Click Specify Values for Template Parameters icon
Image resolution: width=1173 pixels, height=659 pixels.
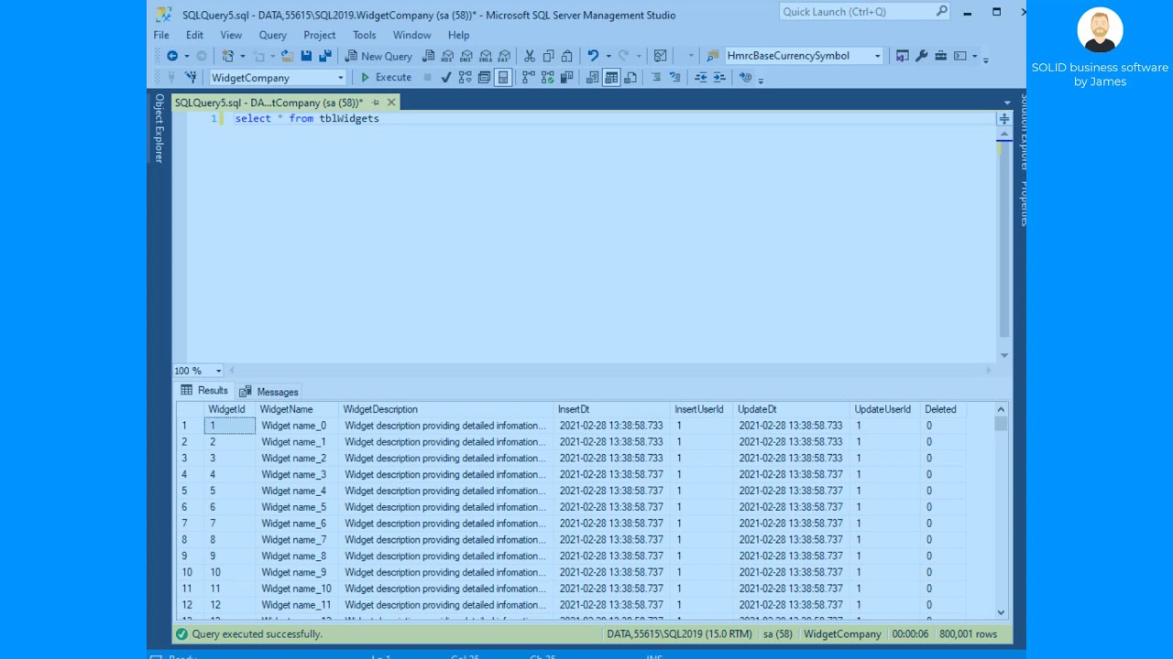[x=745, y=78]
